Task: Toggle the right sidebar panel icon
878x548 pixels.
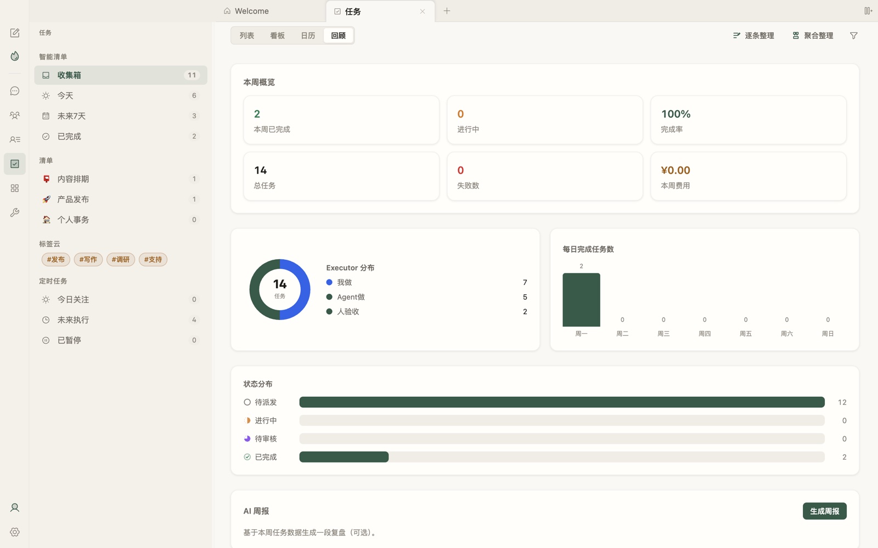Action: coord(868,11)
